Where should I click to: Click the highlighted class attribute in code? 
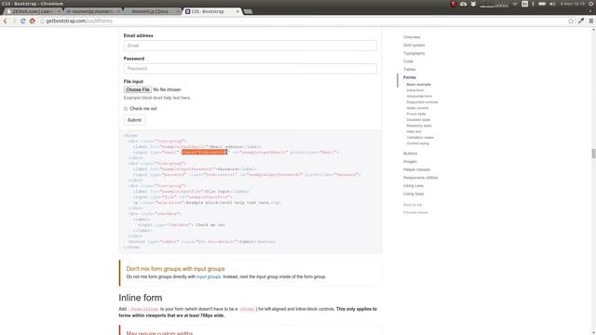(204, 153)
